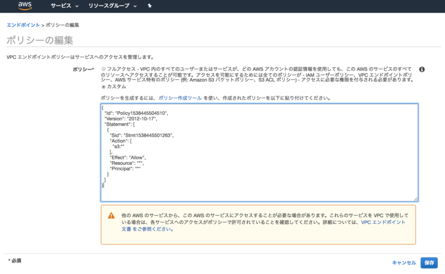Click the "Principal": "*" line
The image size is (445, 274).
click(125, 168)
